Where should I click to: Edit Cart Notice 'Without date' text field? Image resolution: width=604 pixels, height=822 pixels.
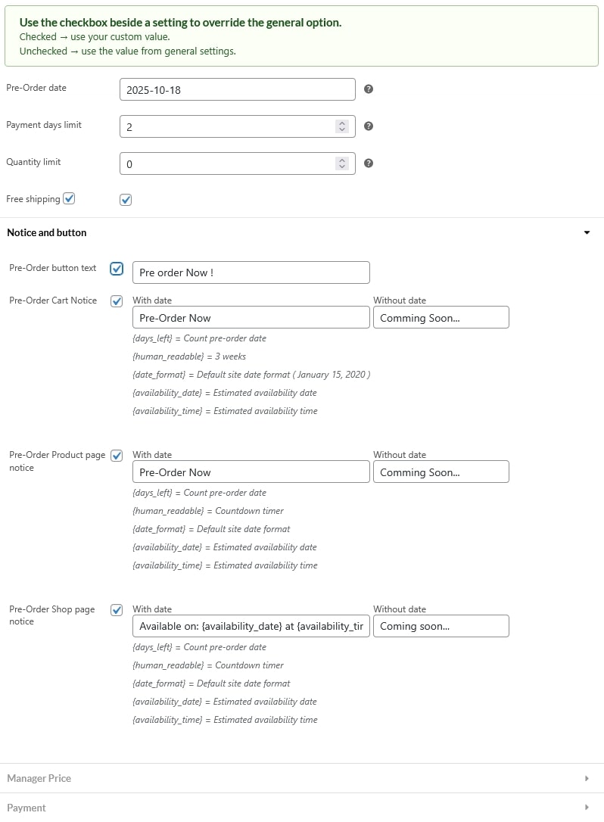point(441,318)
